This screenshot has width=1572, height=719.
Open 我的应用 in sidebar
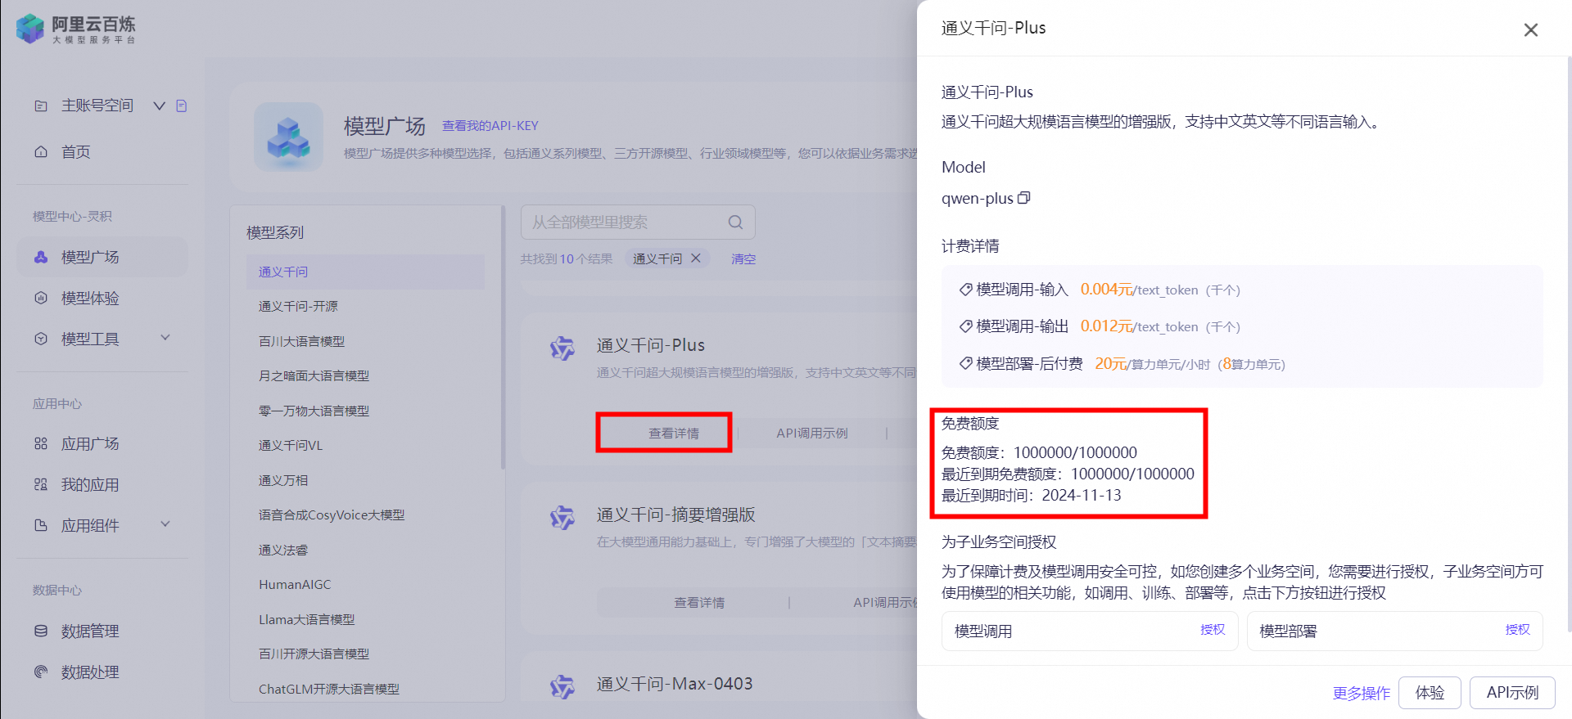(x=90, y=484)
